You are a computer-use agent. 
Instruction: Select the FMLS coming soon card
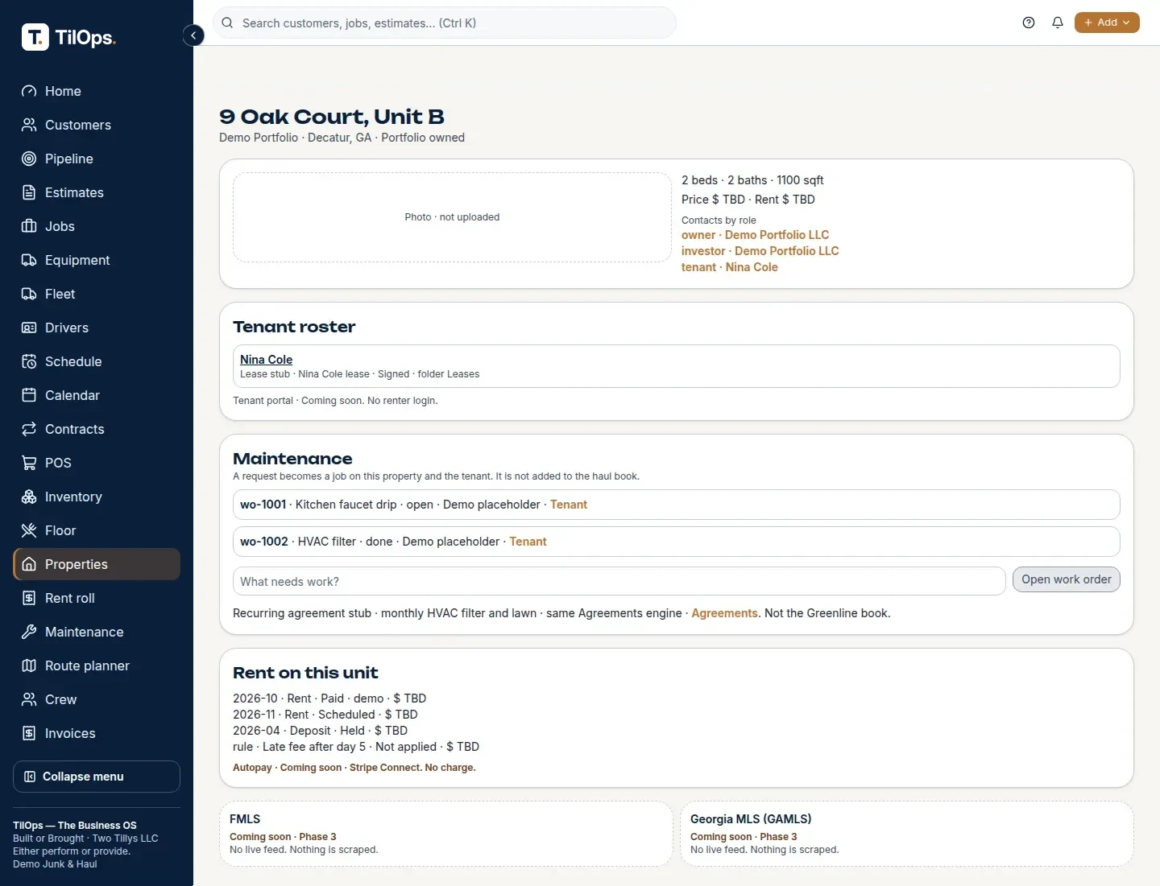pos(446,834)
